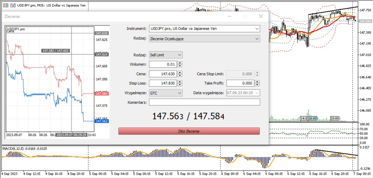This screenshot has height=178, width=373.
Task: Focus the Stop Loss value field
Action: [163, 83]
